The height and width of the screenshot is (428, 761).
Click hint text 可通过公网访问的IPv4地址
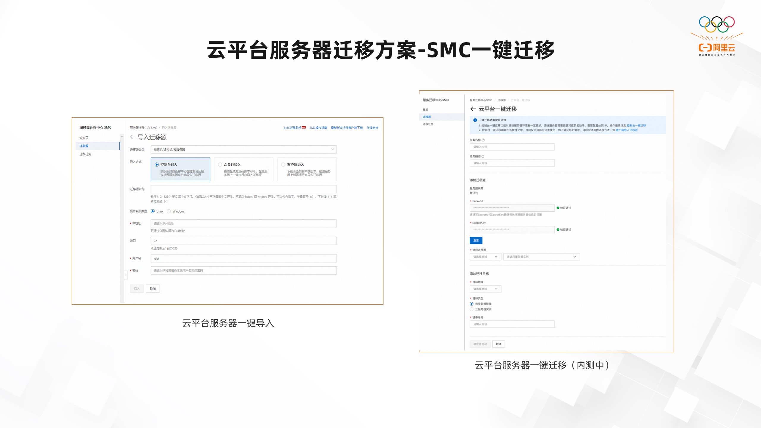[x=168, y=231]
